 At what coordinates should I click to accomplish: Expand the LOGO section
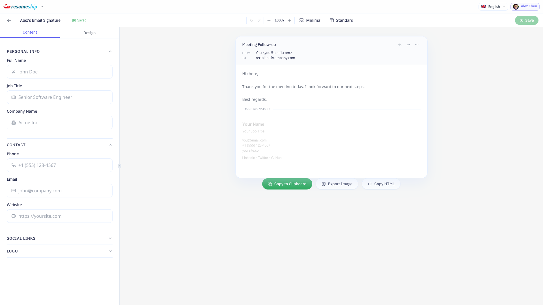[x=110, y=251]
